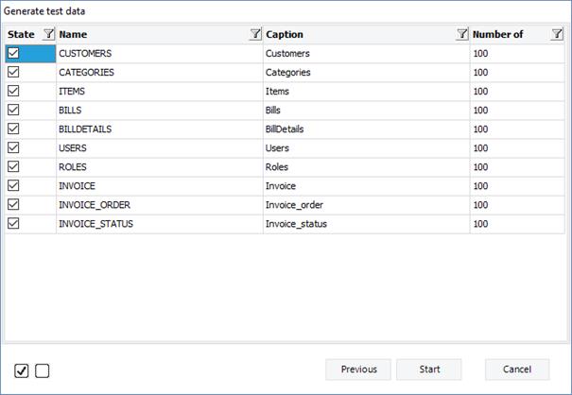Click the Bills caption cell
This screenshot has width=572, height=395.
point(366,111)
